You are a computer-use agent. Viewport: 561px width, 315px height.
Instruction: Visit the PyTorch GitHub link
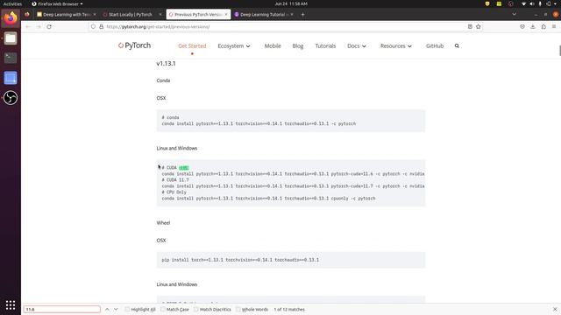435,46
